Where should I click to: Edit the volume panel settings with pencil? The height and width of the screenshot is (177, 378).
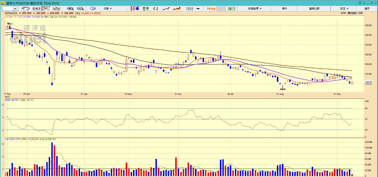[x=3, y=169]
